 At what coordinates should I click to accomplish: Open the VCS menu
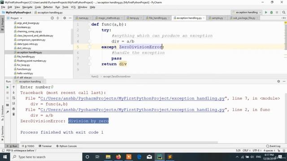pos(73,7)
